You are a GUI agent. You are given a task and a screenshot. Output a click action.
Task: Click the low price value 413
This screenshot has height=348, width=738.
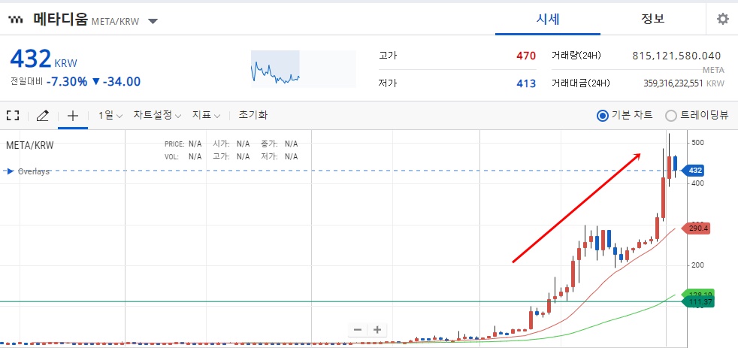pyautogui.click(x=526, y=83)
